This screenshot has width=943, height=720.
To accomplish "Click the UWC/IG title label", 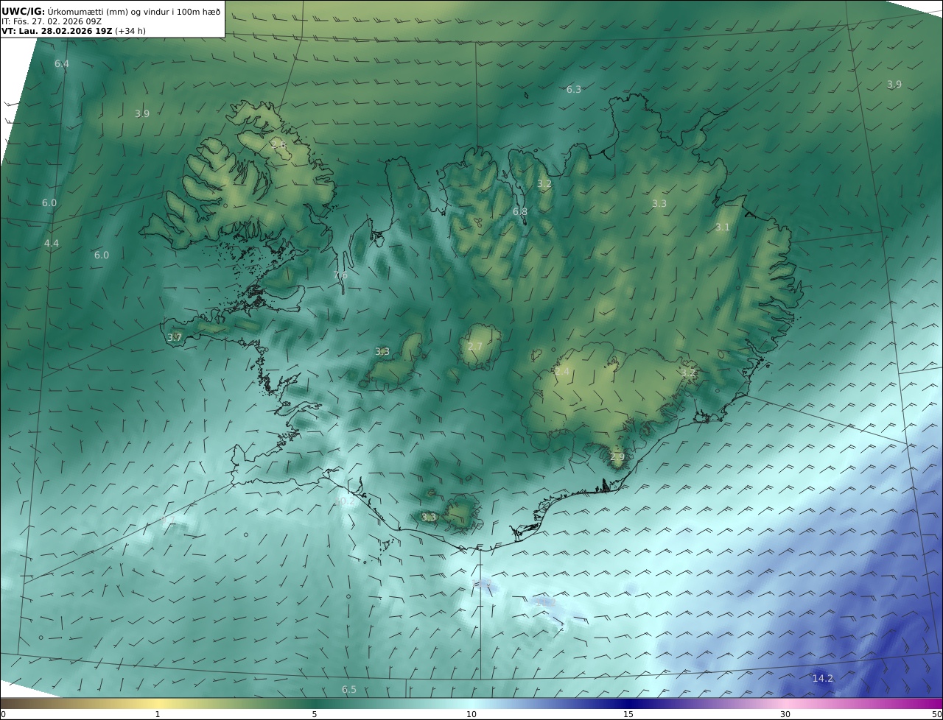I will pyautogui.click(x=24, y=11).
